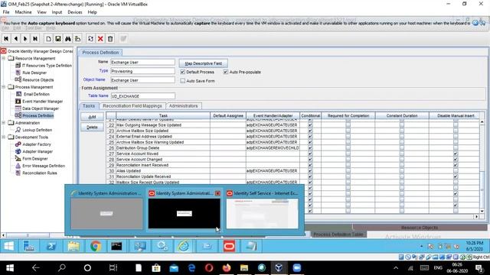Toggle the Default Process checkbox
The width and height of the screenshot is (490, 275).
[x=182, y=72]
